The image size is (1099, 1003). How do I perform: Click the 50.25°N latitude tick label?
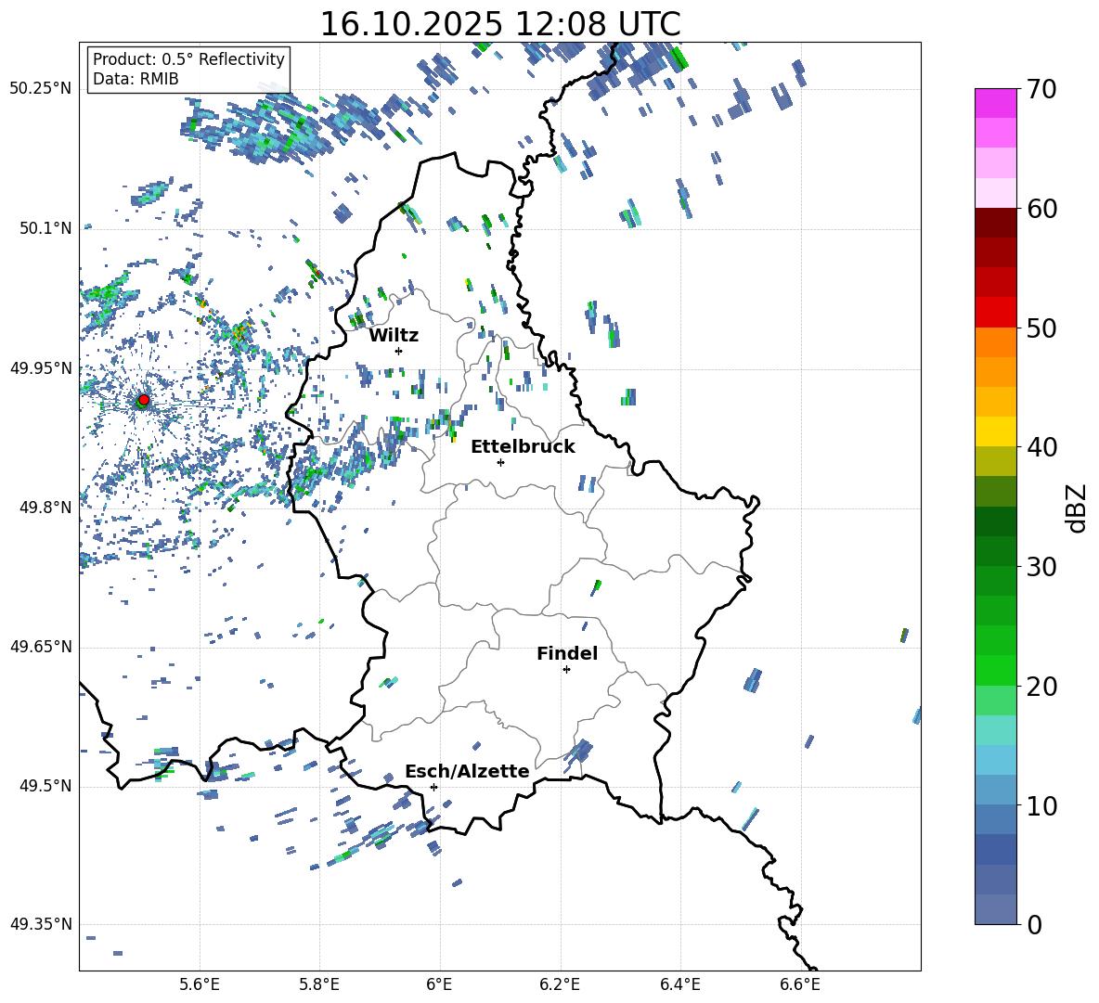coord(40,88)
